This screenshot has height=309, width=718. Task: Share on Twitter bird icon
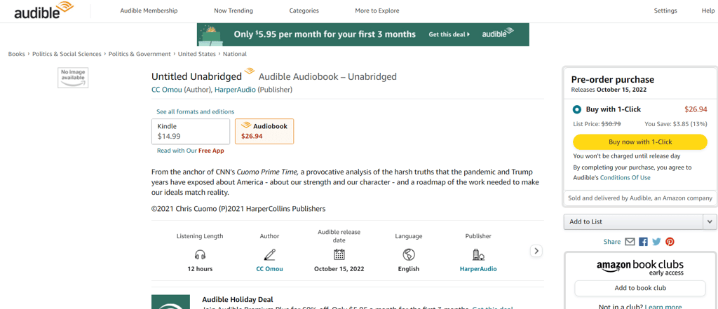(656, 242)
